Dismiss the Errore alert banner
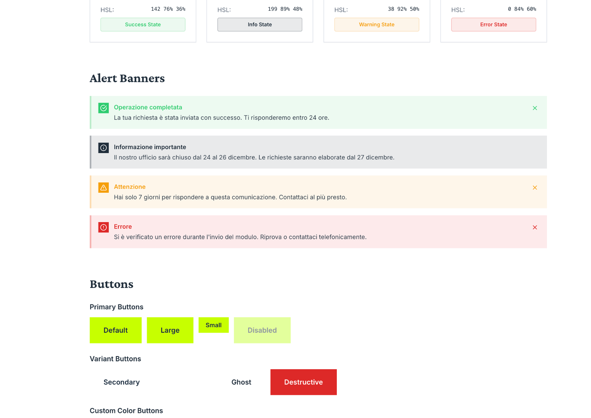 coord(535,227)
